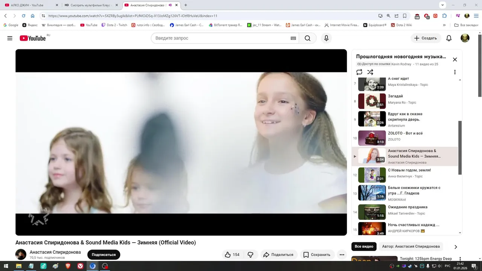Image resolution: width=482 pixels, height=271 pixels.
Task: Play Ожидание праздника by Mikael Tariverdiev
Action: 405,212
